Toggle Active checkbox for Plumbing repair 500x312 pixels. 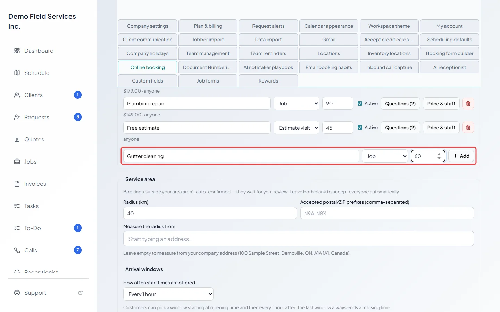(360, 103)
